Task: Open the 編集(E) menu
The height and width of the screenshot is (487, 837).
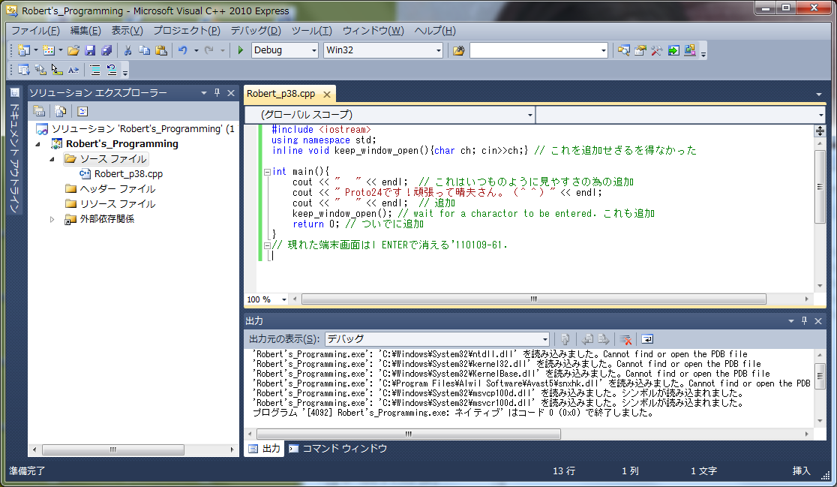Action: (85, 31)
